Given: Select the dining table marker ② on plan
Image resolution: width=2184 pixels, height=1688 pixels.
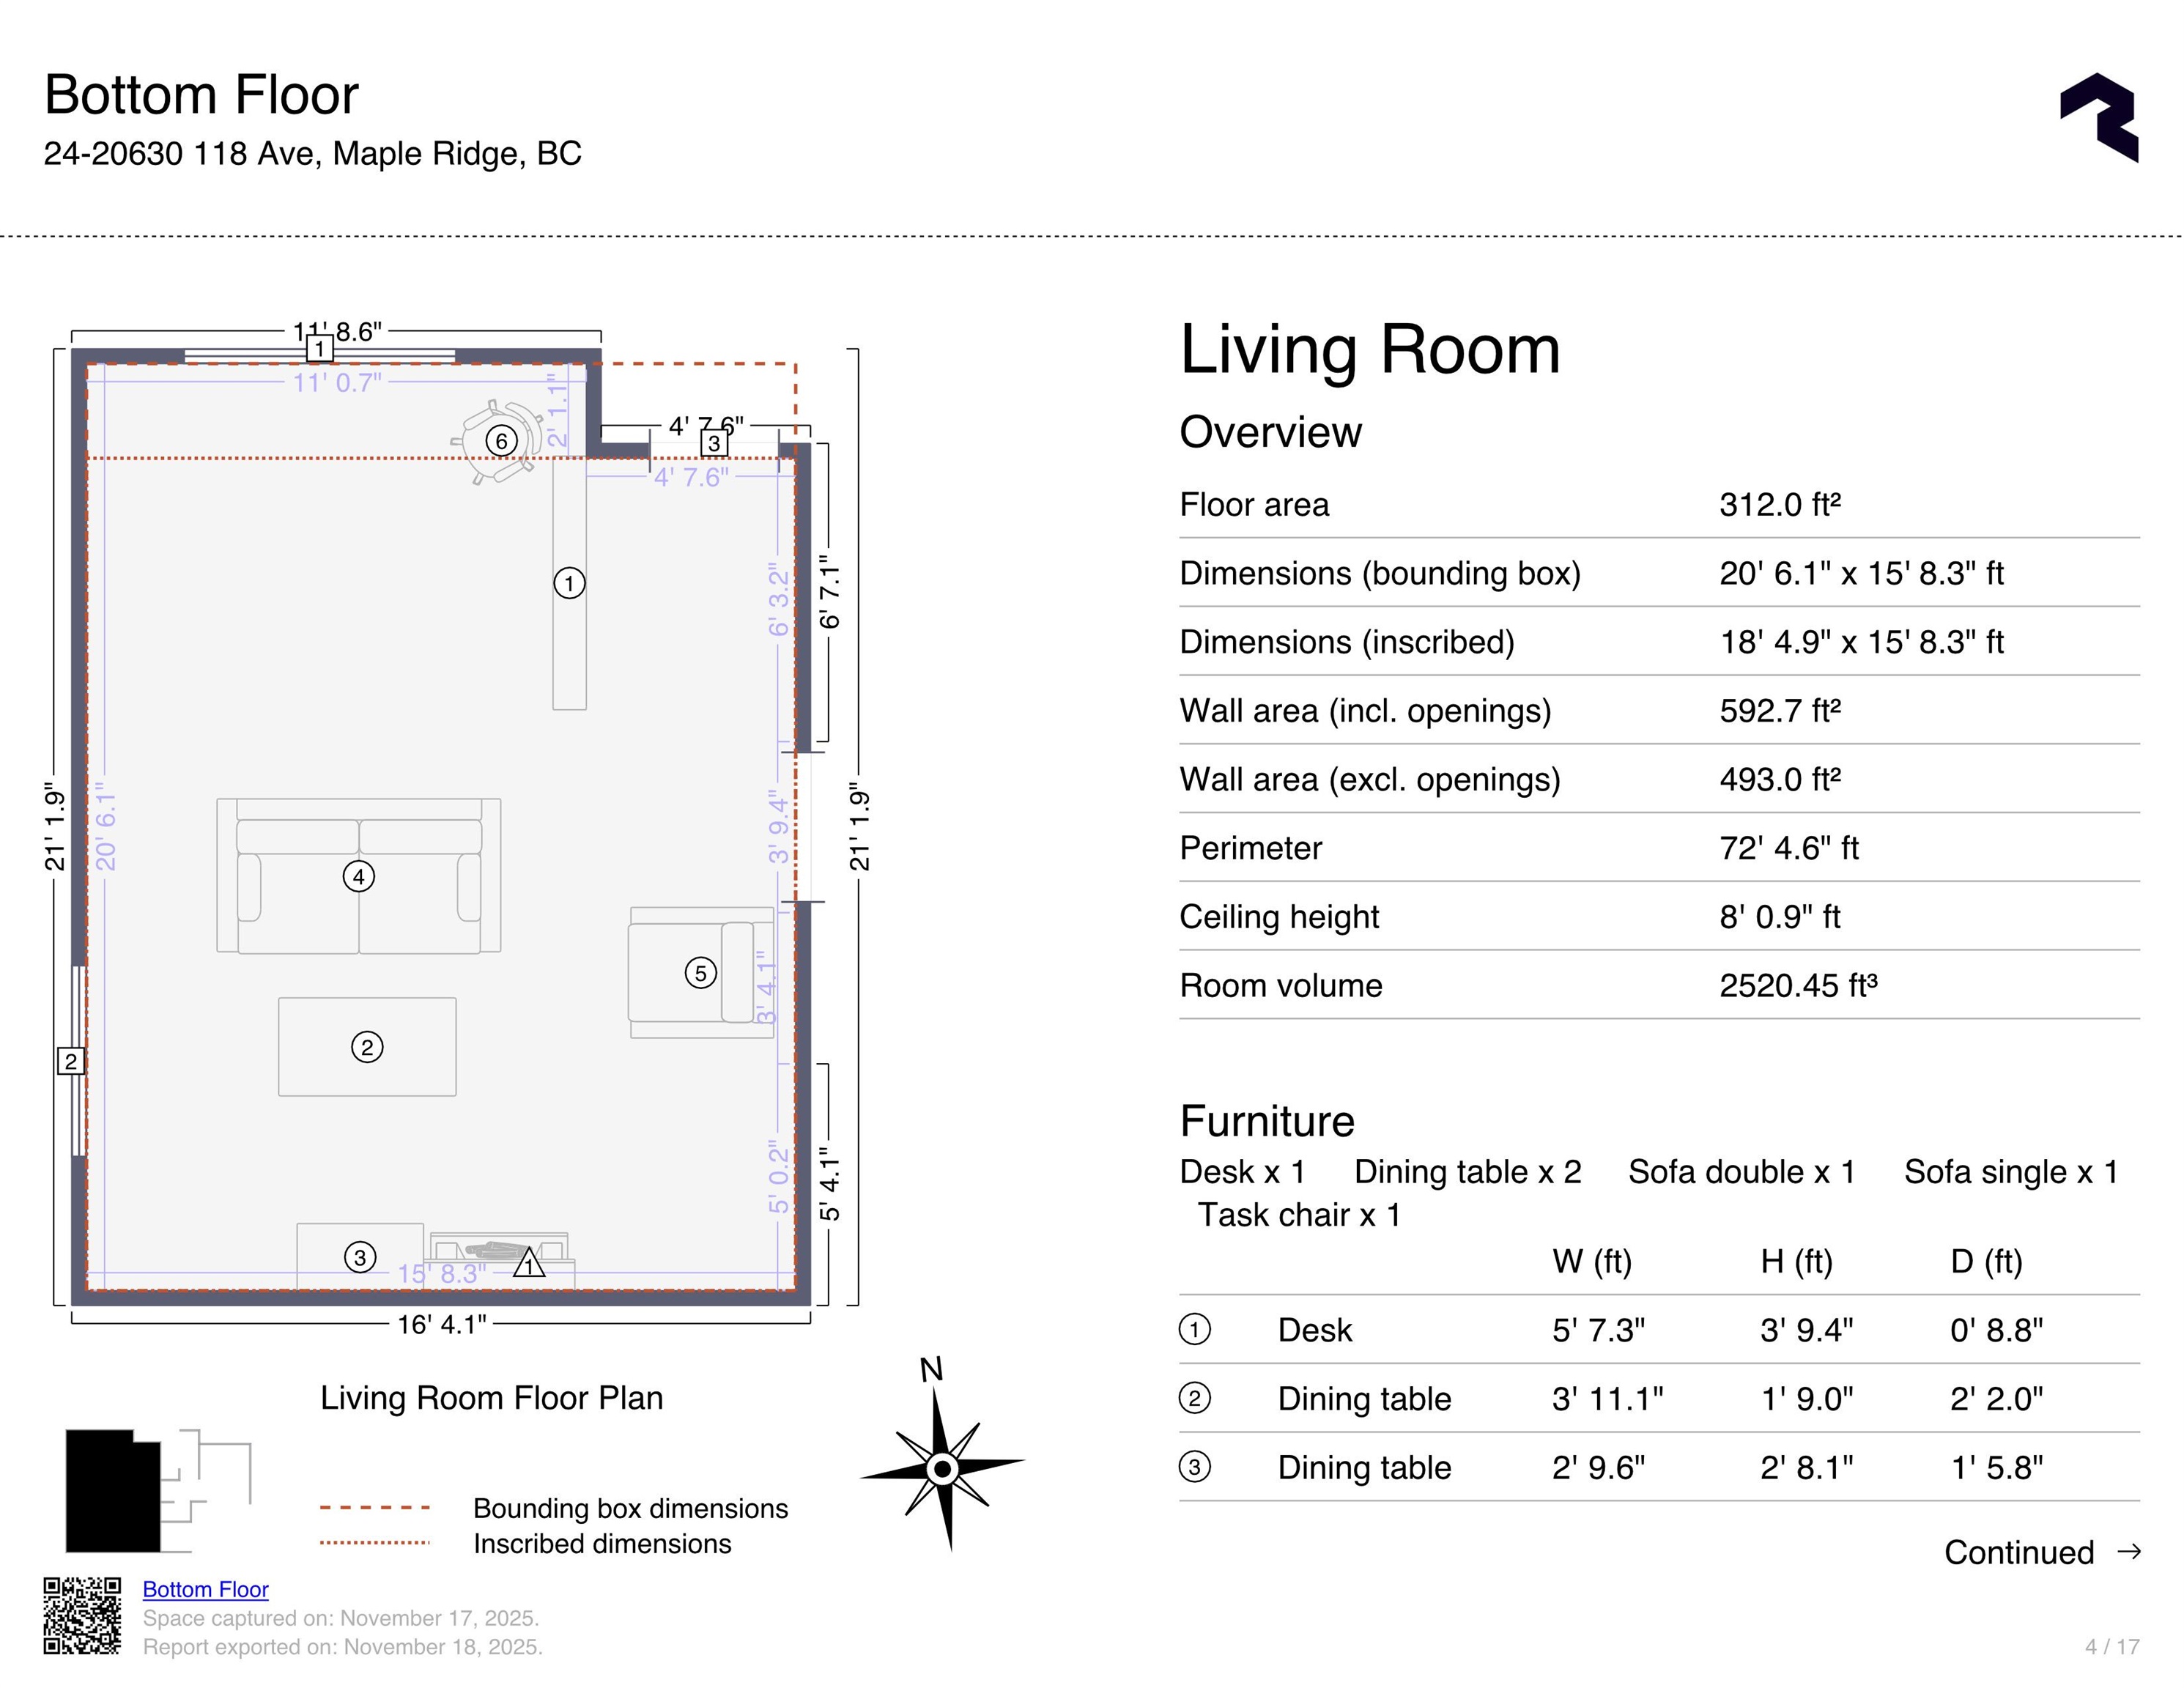Looking at the screenshot, I should tap(368, 1046).
